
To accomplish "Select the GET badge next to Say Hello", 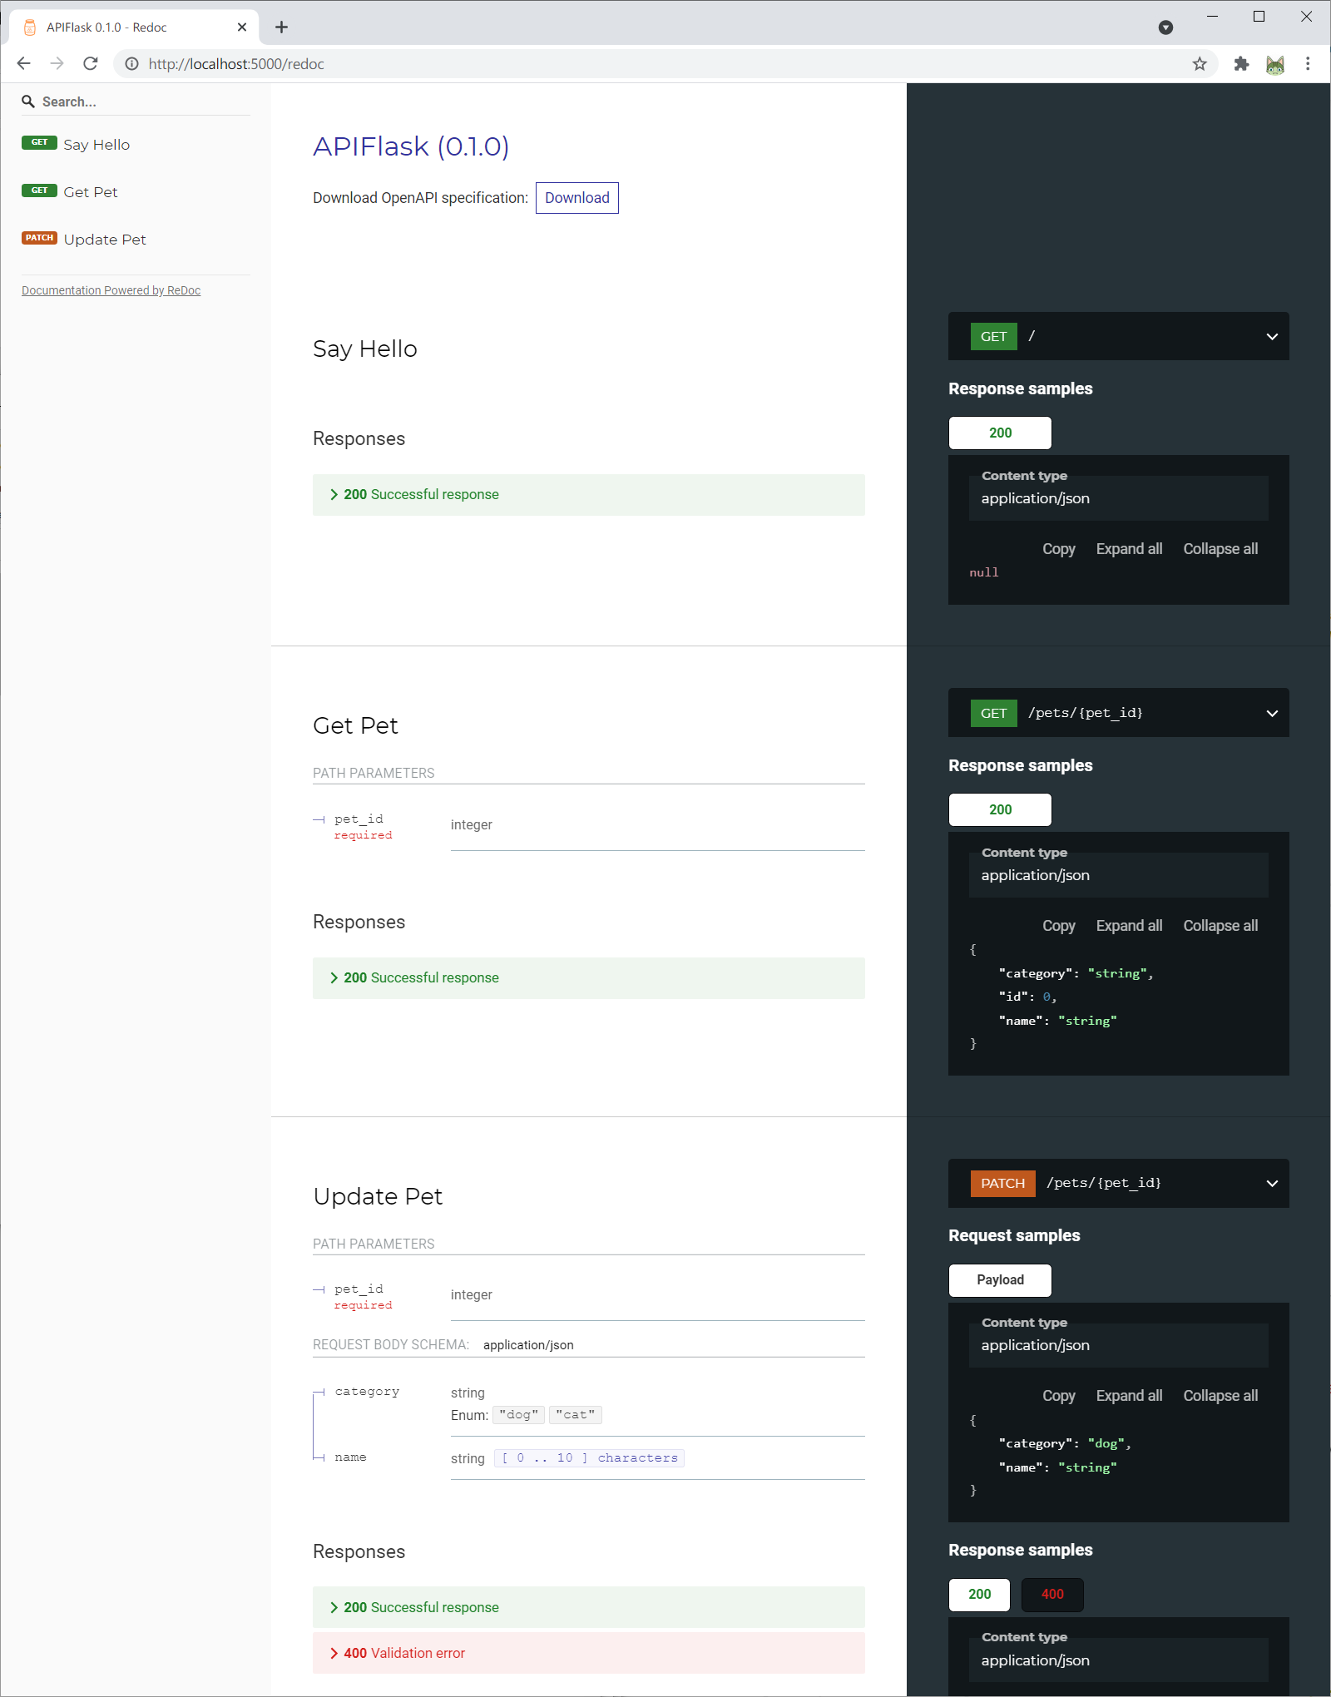I will [39, 141].
